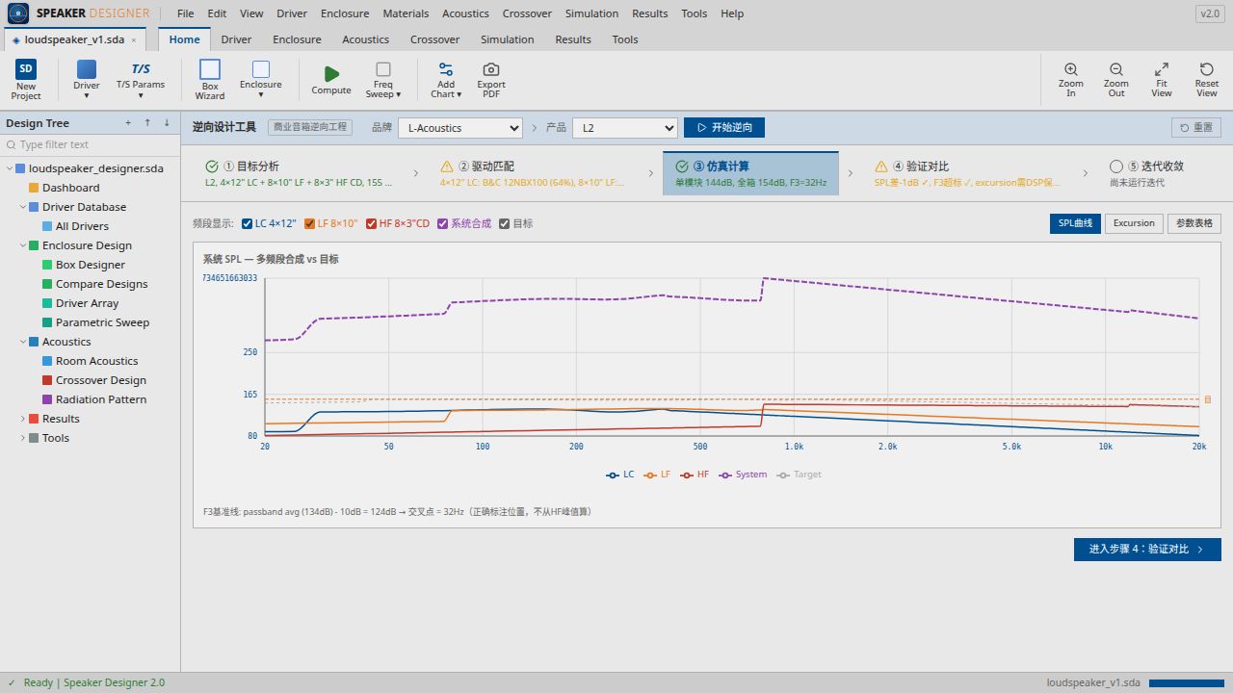Hide the LC series via legend

pyautogui.click(x=620, y=475)
